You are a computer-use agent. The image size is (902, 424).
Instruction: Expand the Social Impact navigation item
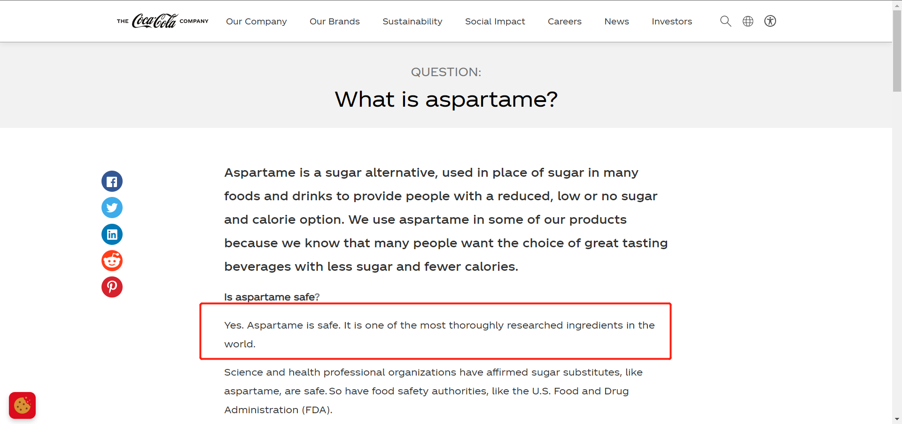tap(495, 22)
